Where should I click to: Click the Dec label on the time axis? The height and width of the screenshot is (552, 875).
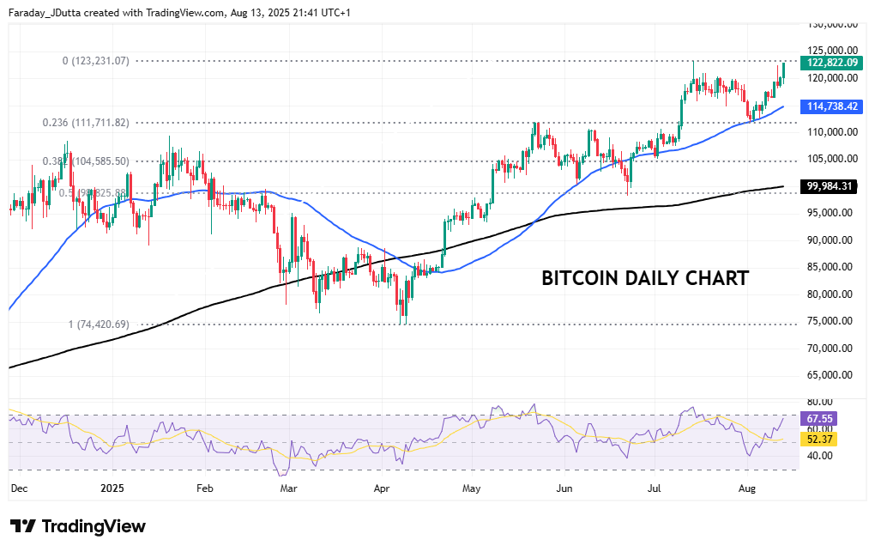click(18, 488)
